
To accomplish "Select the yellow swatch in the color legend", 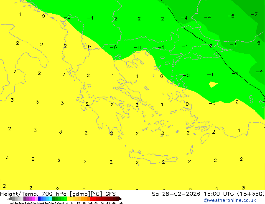I will point(69,199).
